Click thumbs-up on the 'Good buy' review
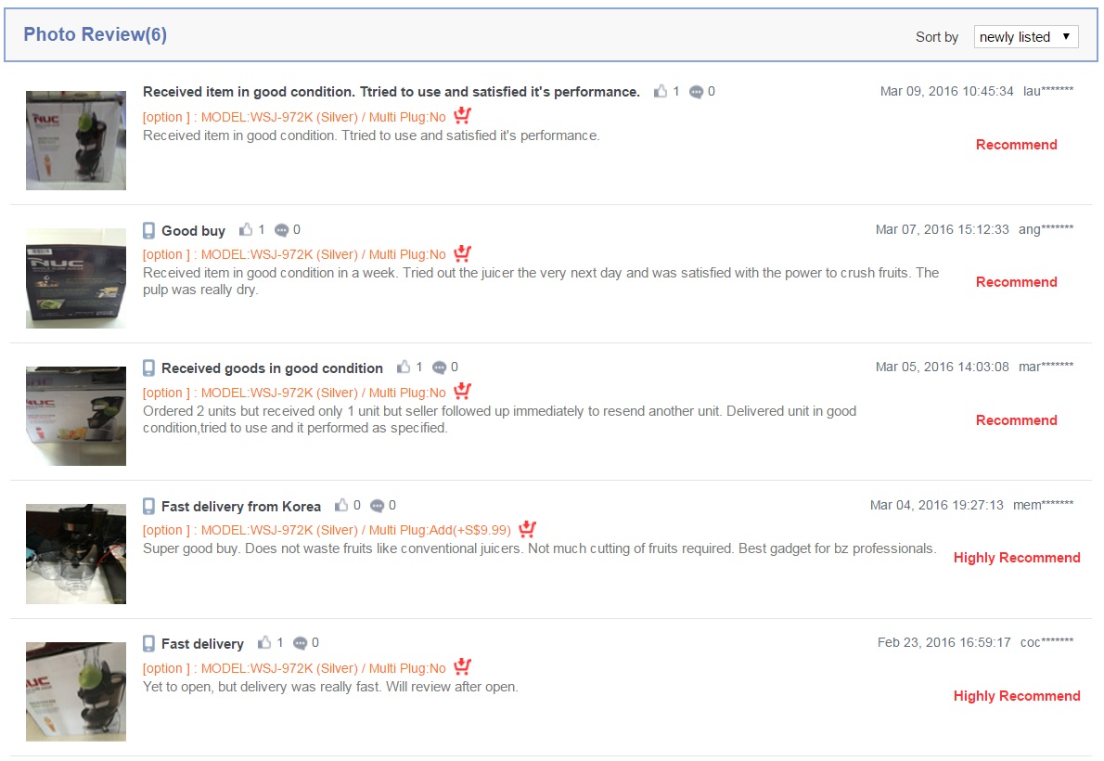 pos(246,229)
